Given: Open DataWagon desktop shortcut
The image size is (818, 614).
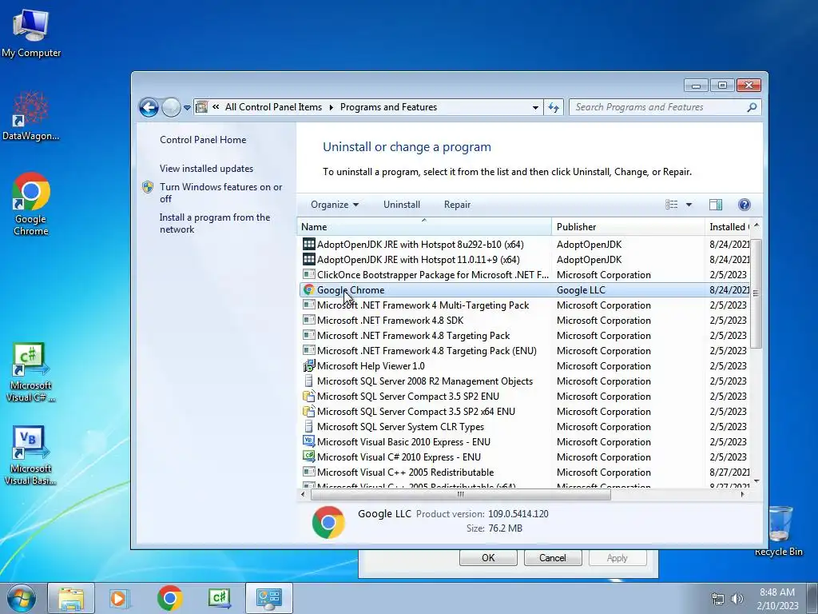Looking at the screenshot, I should [x=31, y=116].
